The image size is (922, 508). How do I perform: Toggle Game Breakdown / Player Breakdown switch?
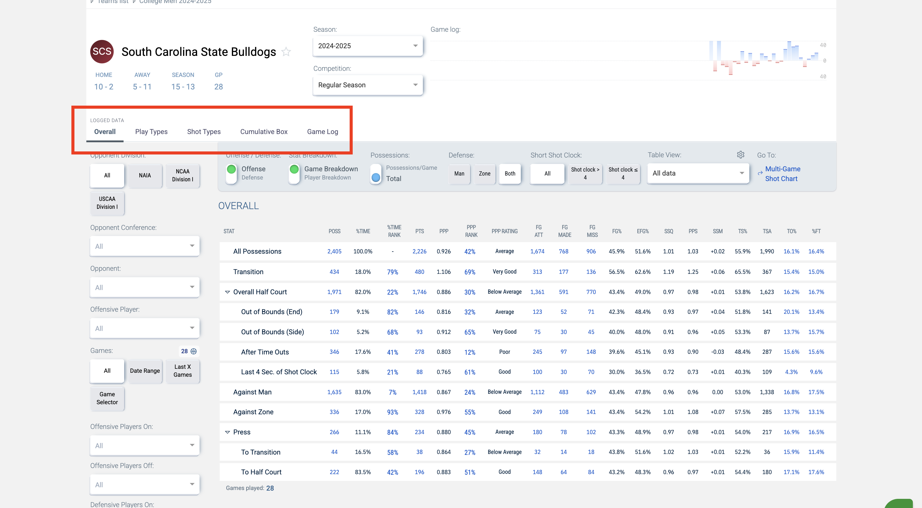tap(294, 173)
